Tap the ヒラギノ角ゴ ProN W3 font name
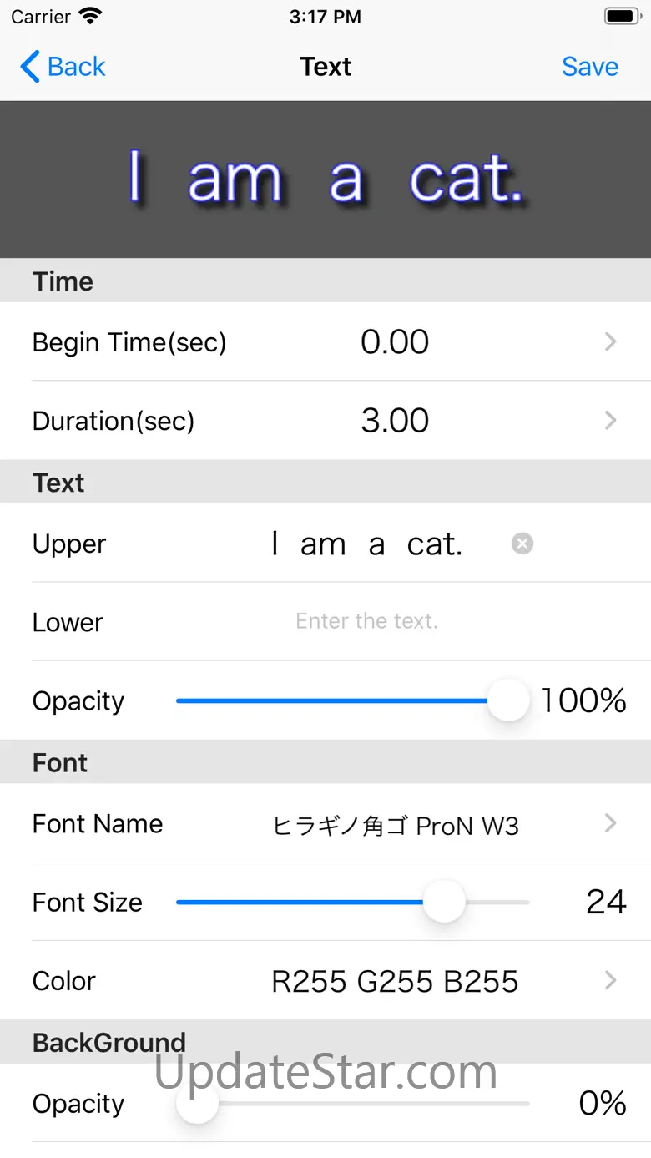Image resolution: width=651 pixels, height=1158 pixels. (x=396, y=826)
